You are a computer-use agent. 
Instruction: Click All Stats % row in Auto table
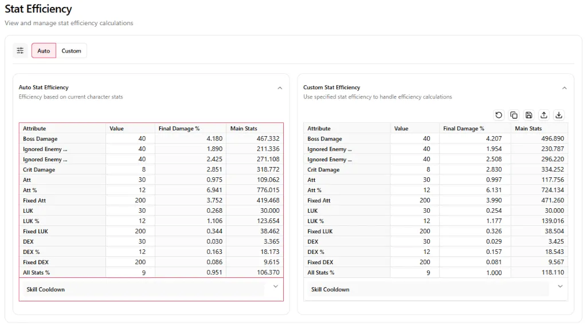151,273
